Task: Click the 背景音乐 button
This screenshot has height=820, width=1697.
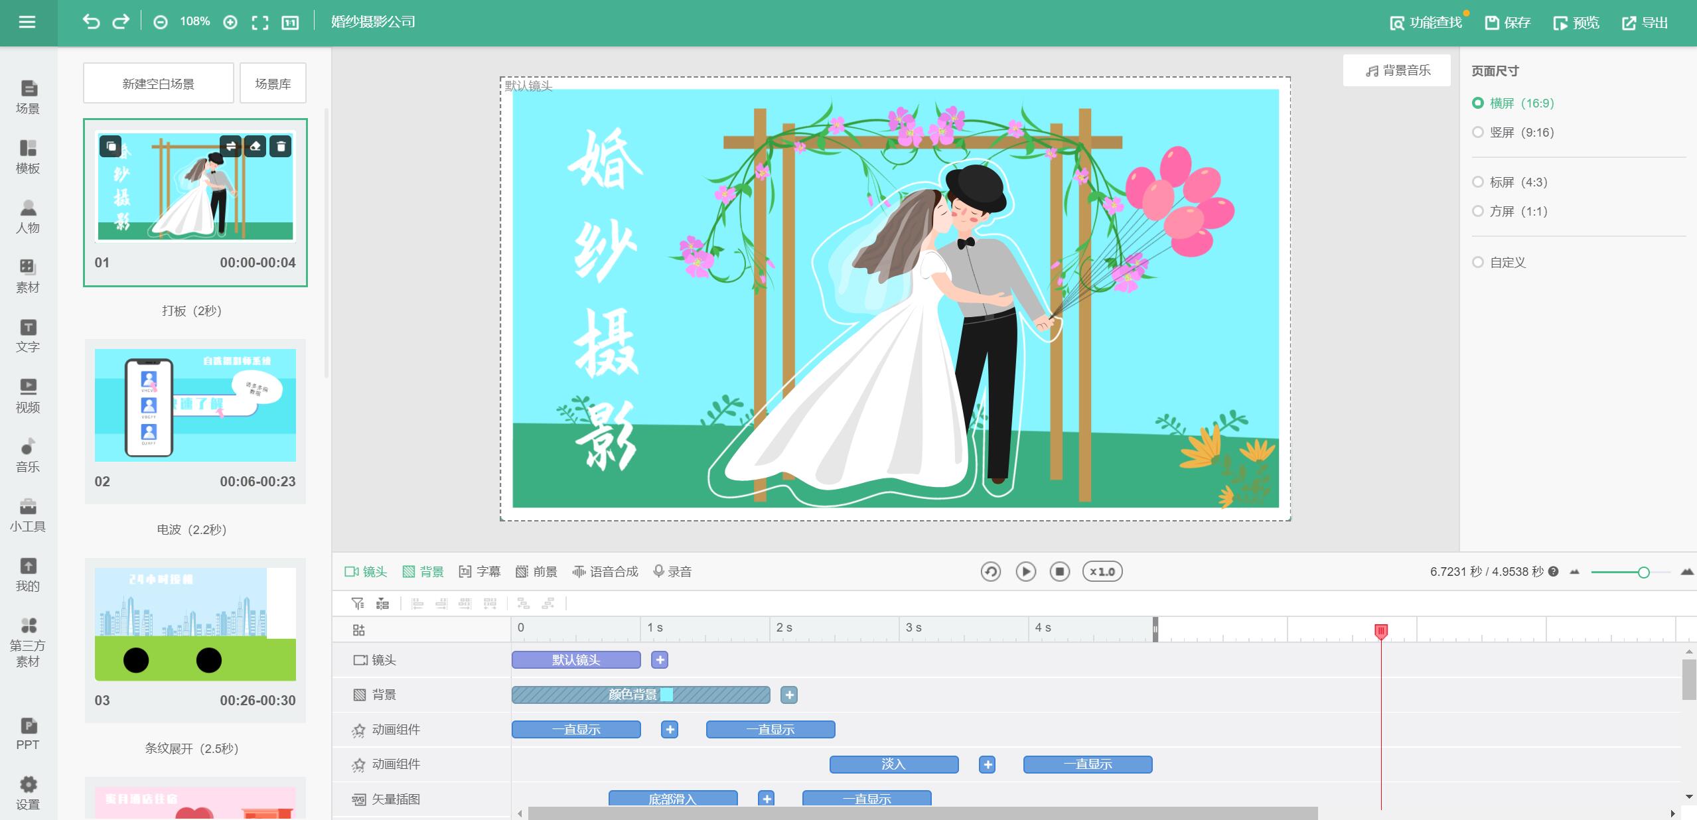Action: (x=1397, y=70)
